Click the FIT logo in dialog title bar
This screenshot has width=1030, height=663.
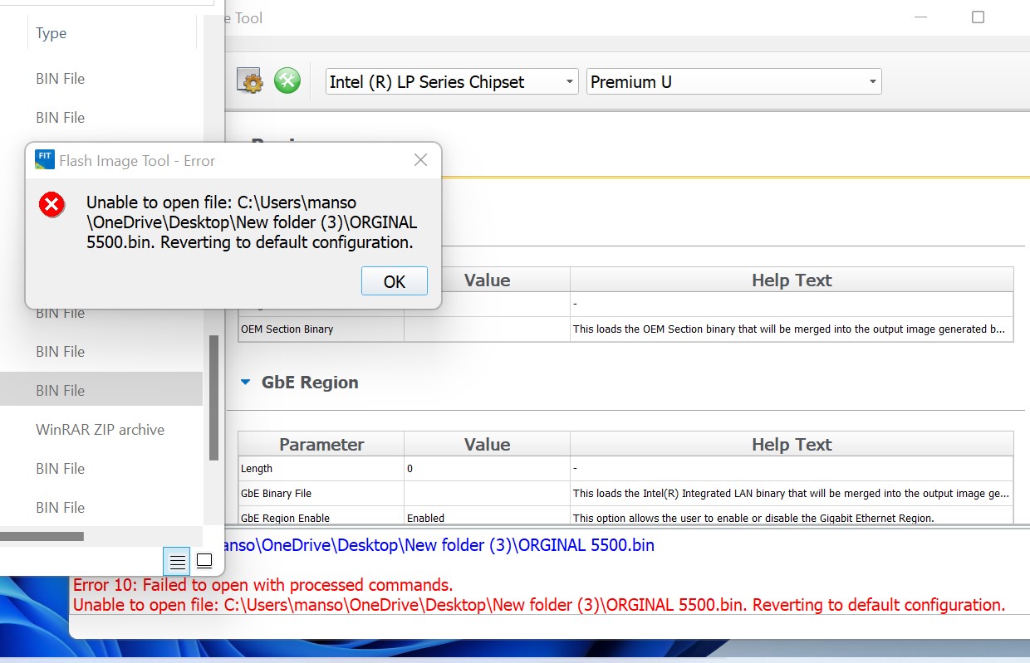[45, 159]
